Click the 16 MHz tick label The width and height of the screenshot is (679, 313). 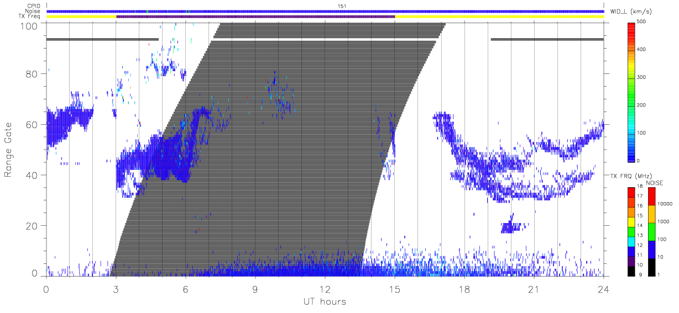tap(640, 206)
